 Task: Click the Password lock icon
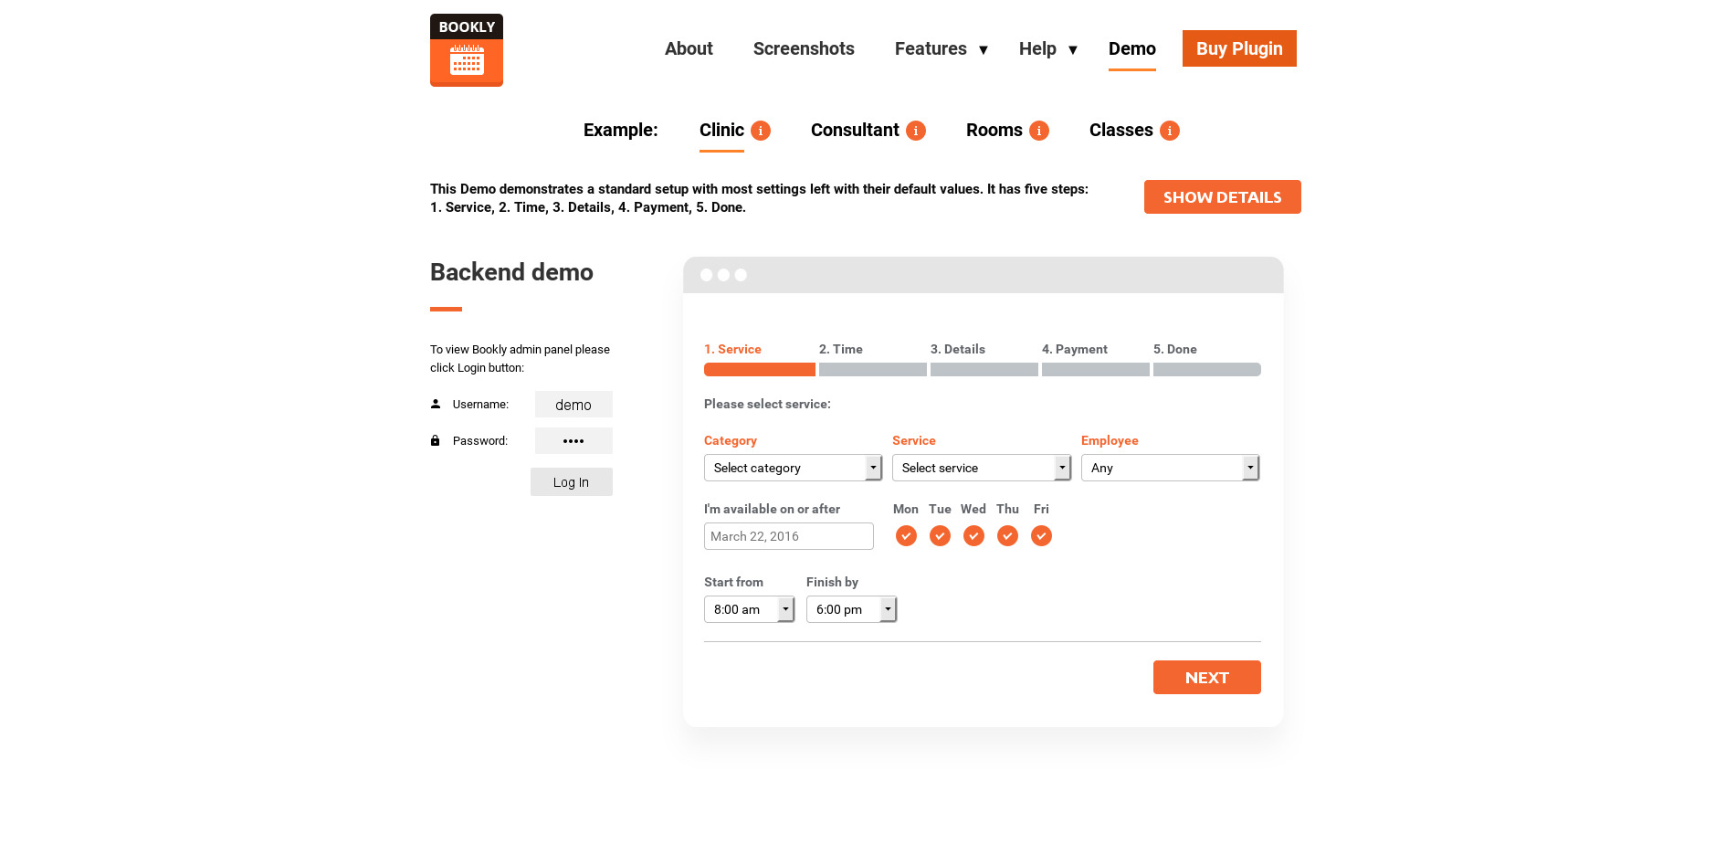tap(436, 440)
